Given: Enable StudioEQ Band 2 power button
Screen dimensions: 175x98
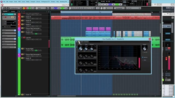Looking at the screenshot, I should click(x=77, y=54).
